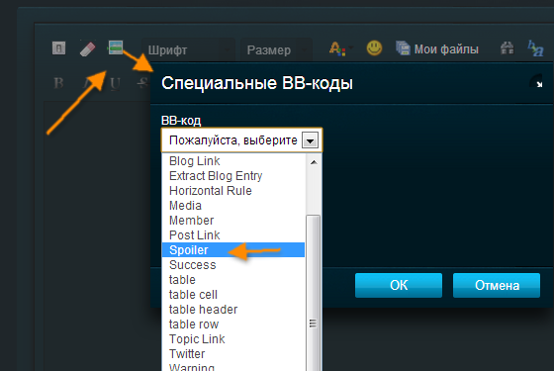This screenshot has height=371, width=554.
Task: Pick the Member option
Action: pos(233,220)
